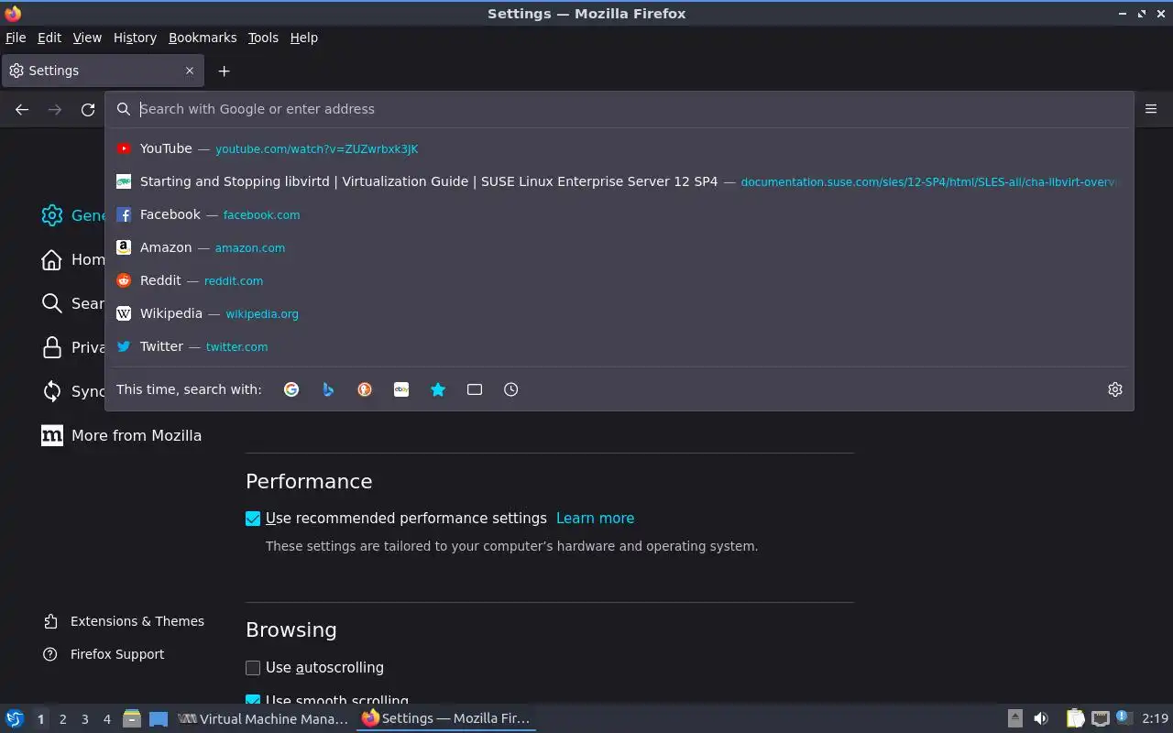Select the Reddit suggestion
The height and width of the screenshot is (733, 1173).
tap(619, 280)
